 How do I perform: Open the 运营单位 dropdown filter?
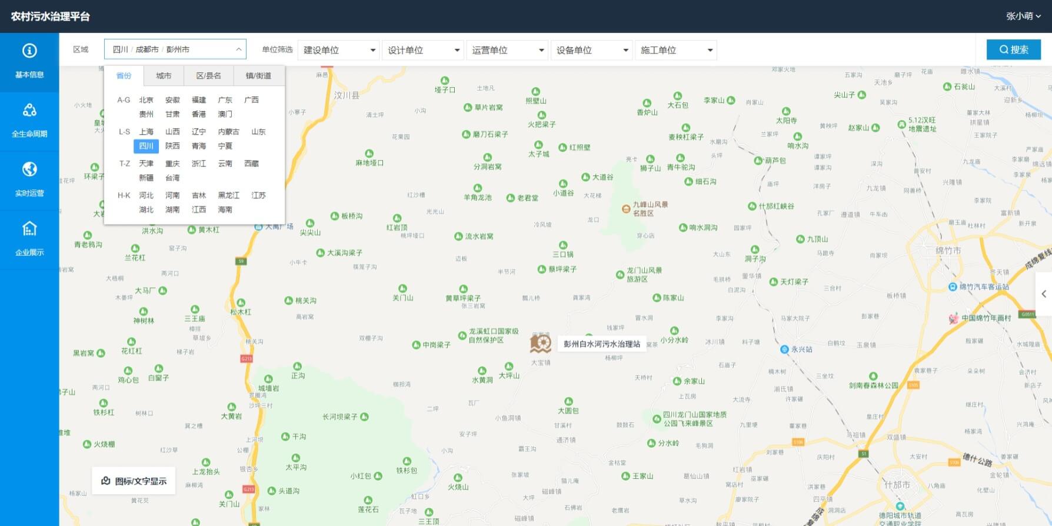click(507, 50)
